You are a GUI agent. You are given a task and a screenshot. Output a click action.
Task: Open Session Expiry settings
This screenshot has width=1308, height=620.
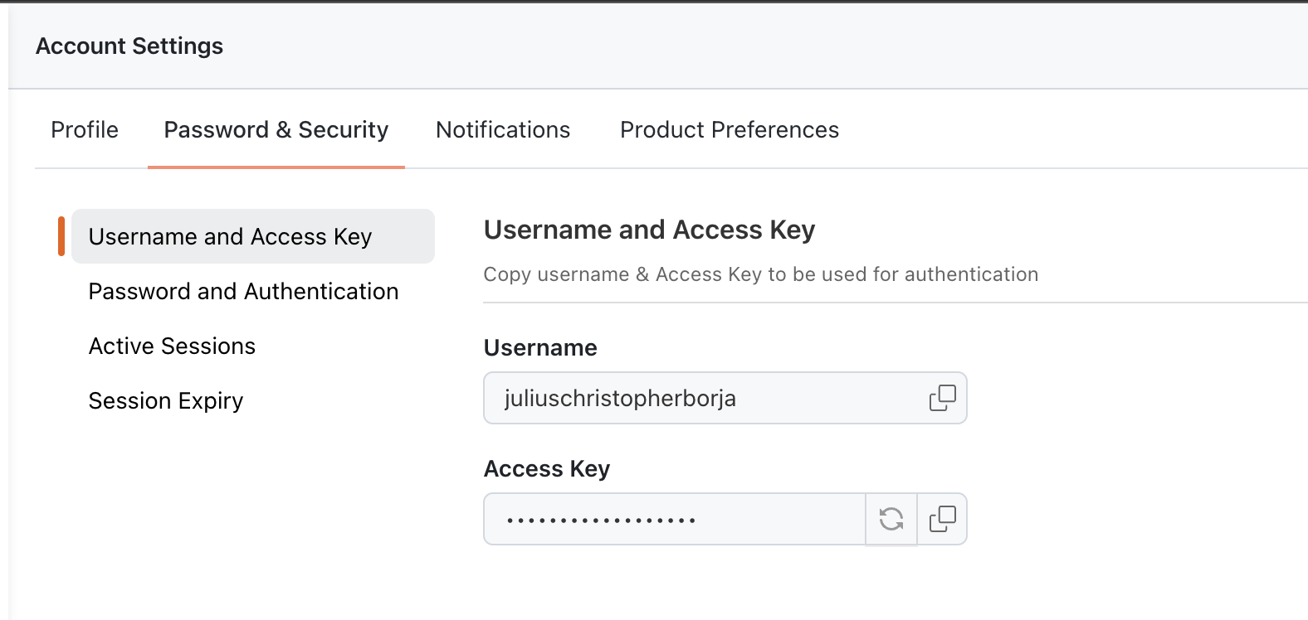click(166, 401)
